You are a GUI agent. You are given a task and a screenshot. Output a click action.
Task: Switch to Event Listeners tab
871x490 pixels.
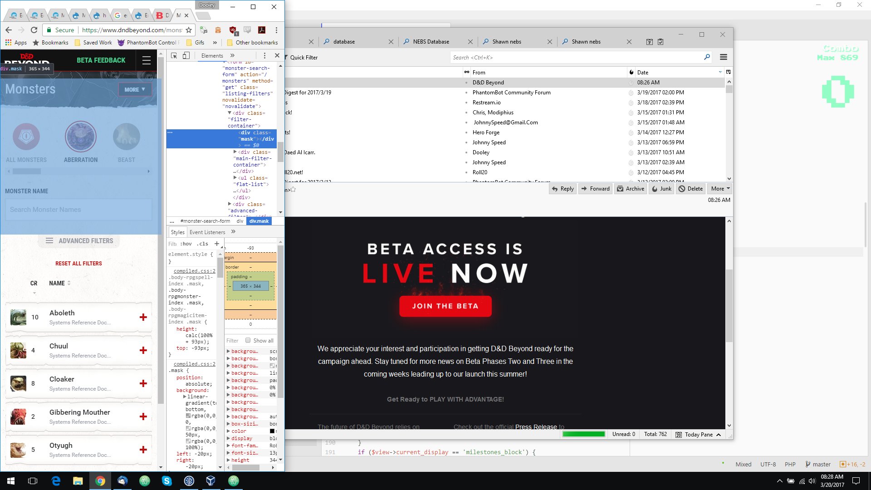pyautogui.click(x=207, y=232)
